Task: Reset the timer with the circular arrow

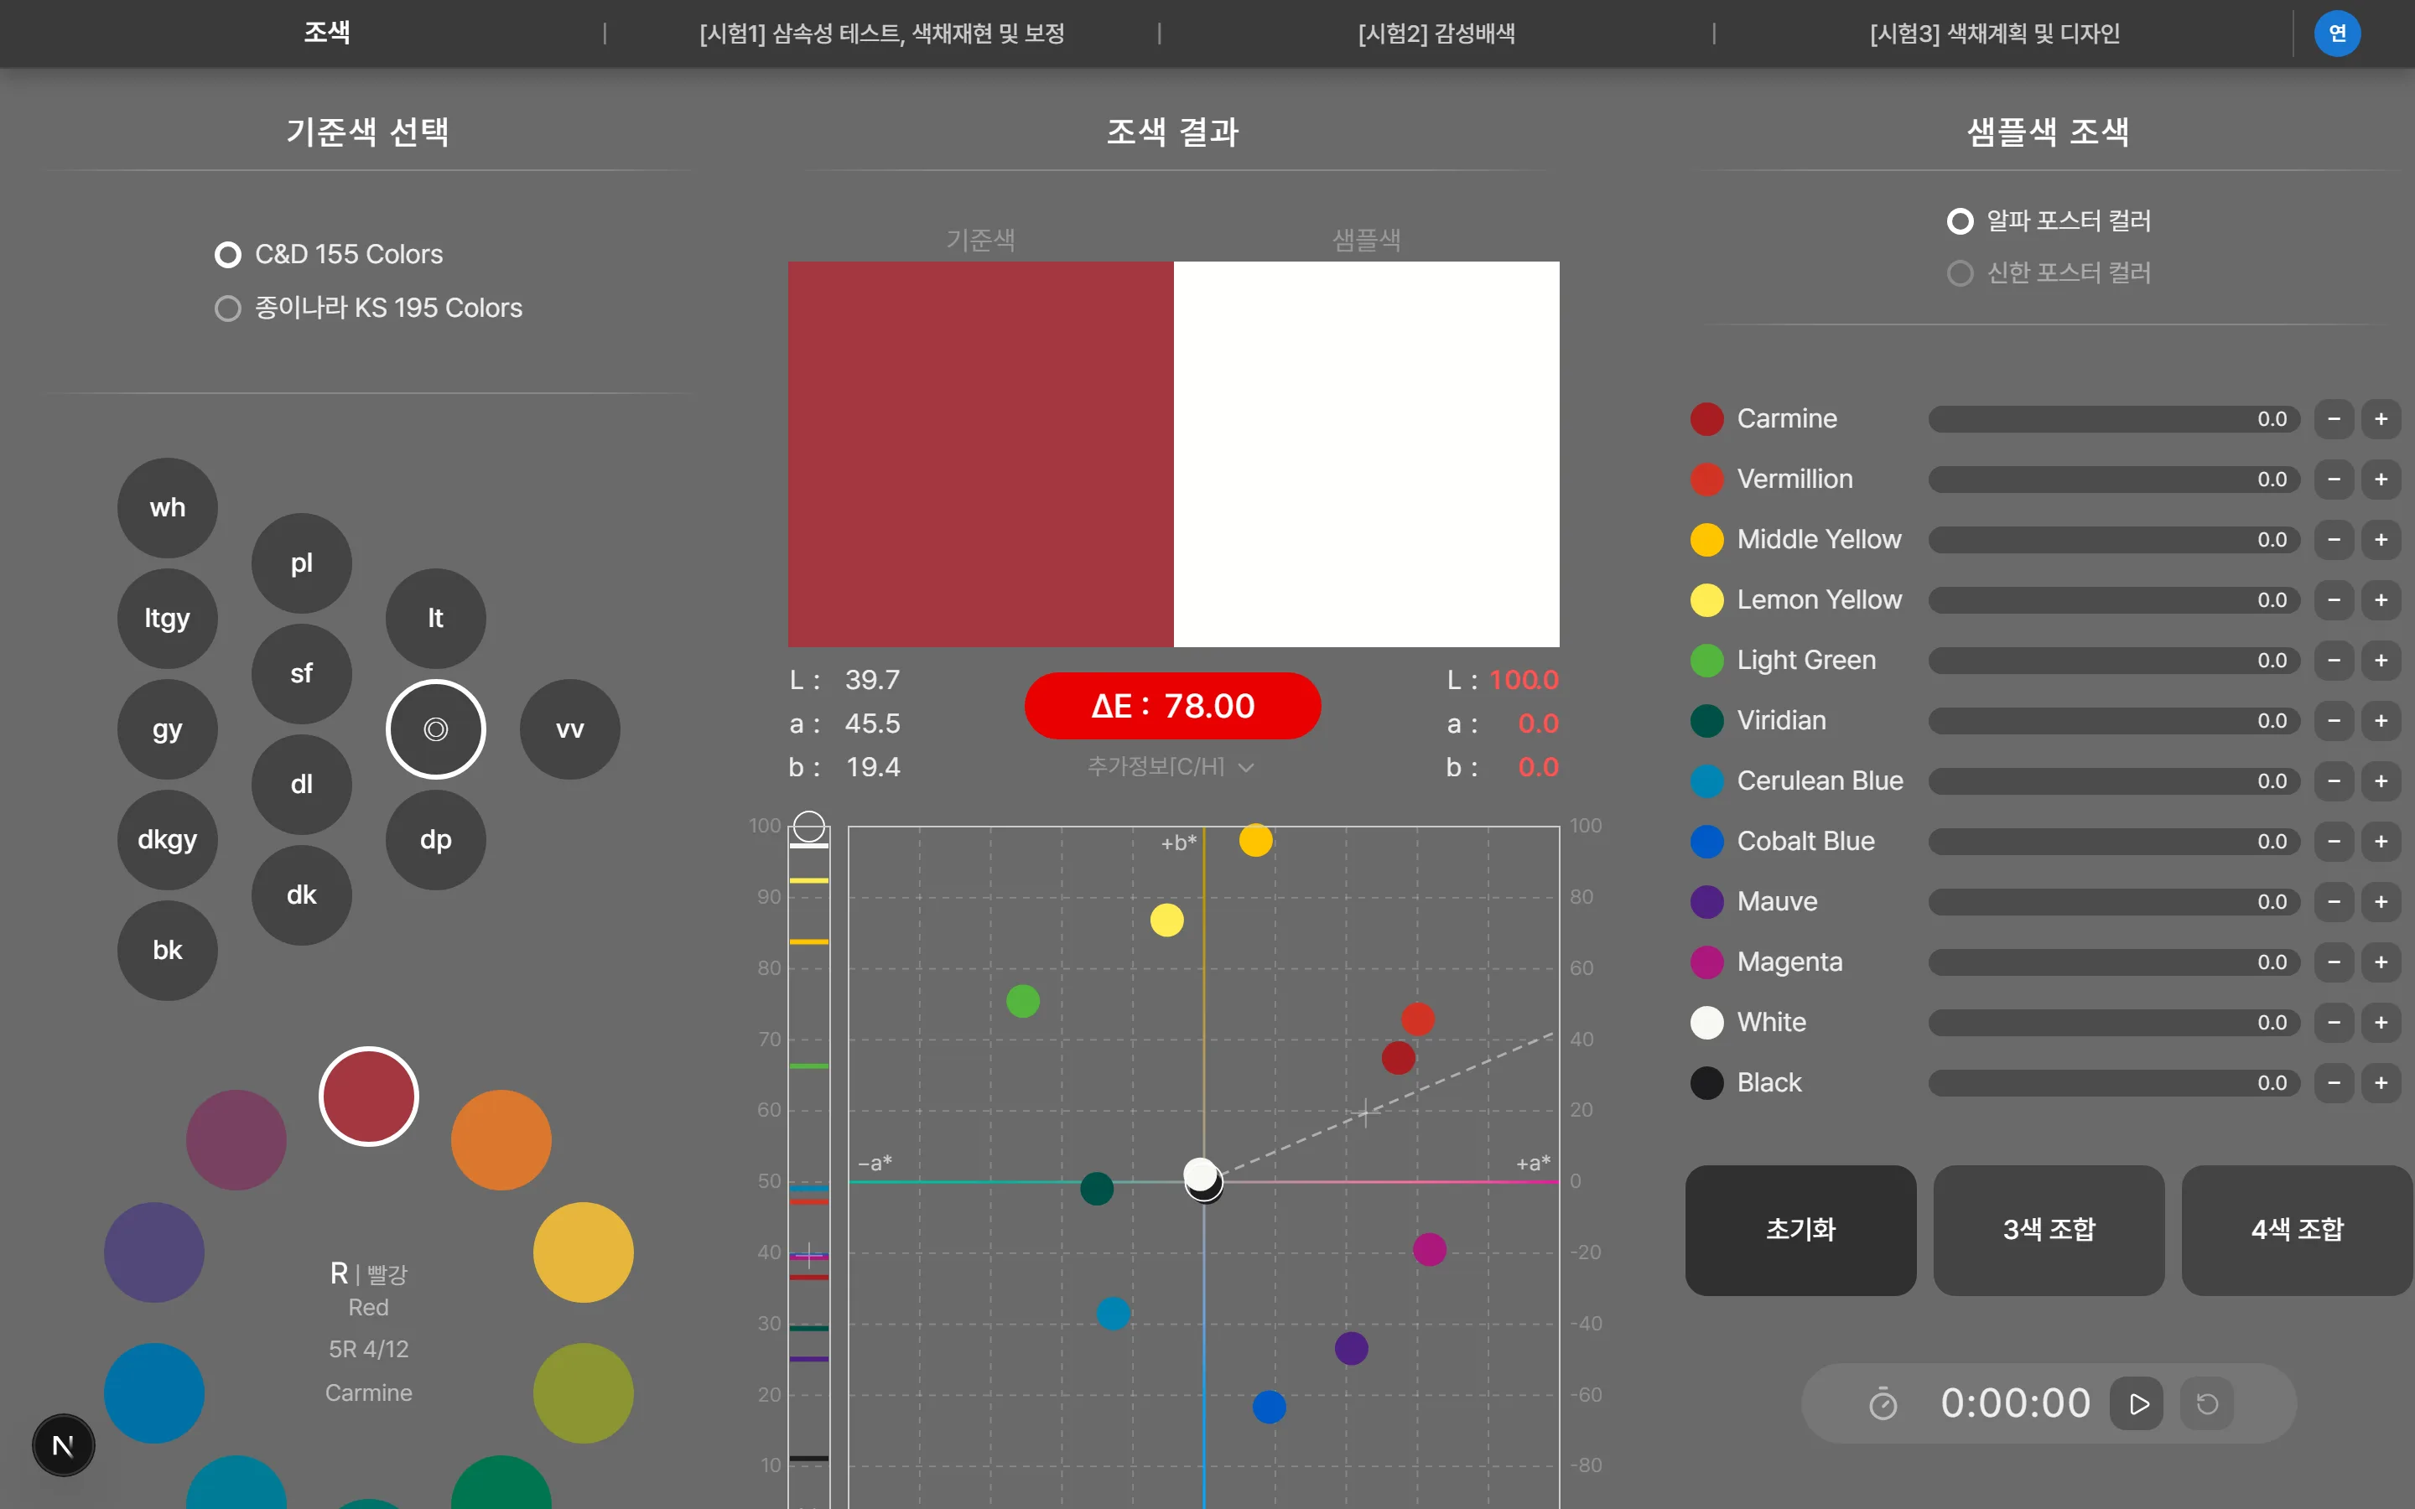Action: [2207, 1403]
